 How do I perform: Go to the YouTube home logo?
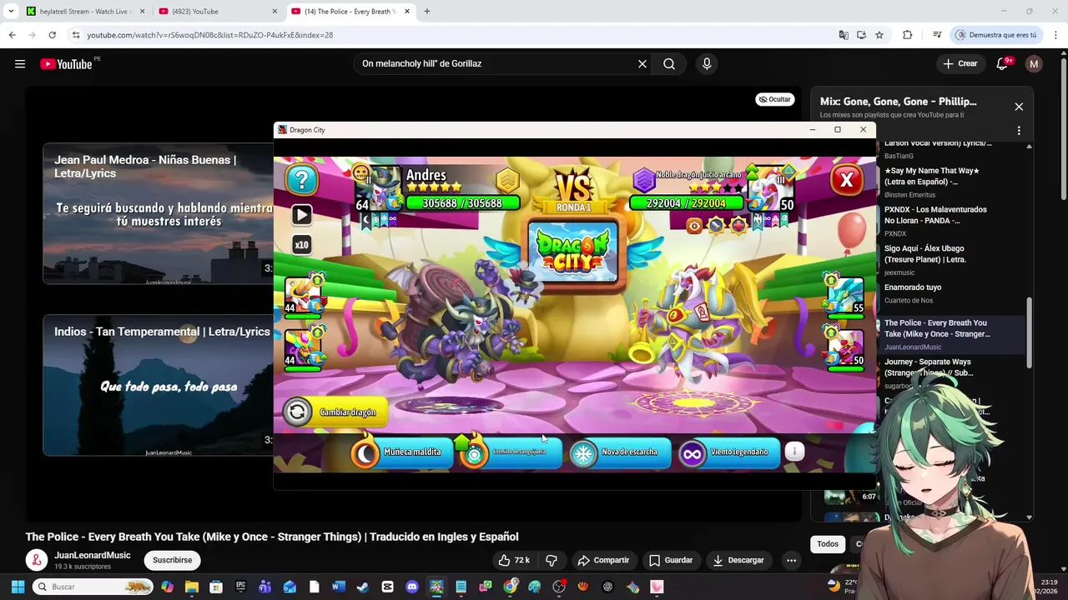66,64
